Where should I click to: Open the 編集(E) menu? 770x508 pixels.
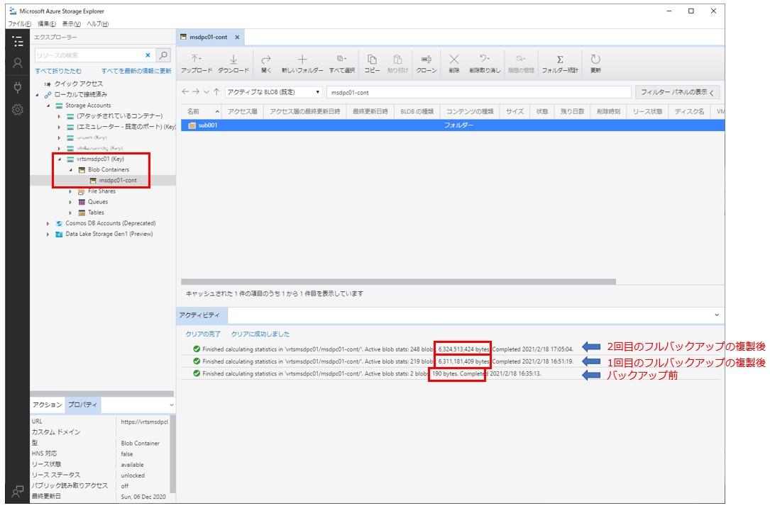(47, 23)
